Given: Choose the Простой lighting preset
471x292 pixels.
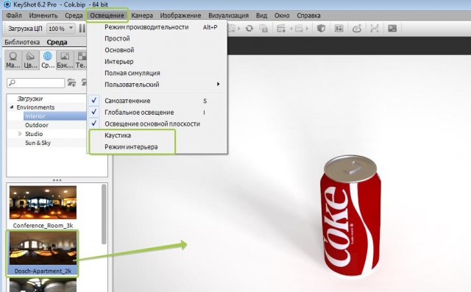Looking at the screenshot, I should (x=157, y=38).
